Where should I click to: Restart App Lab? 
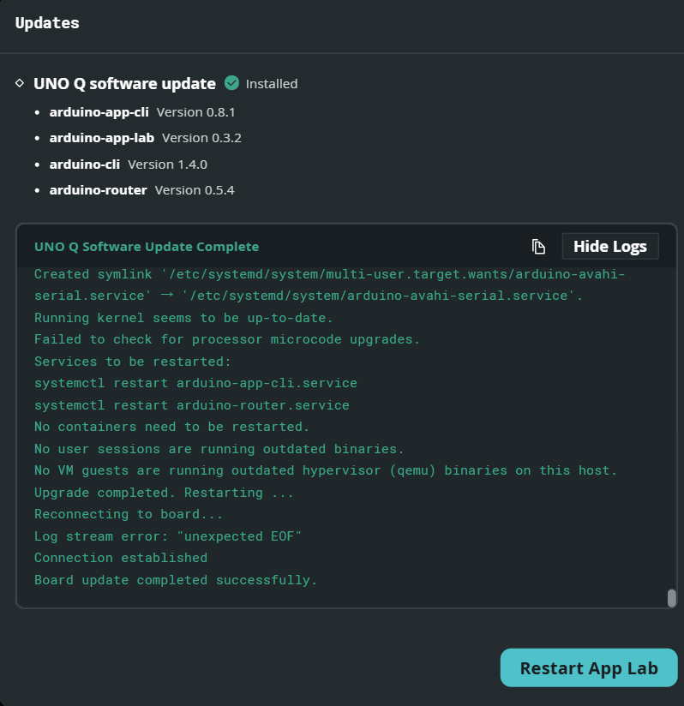[589, 667]
